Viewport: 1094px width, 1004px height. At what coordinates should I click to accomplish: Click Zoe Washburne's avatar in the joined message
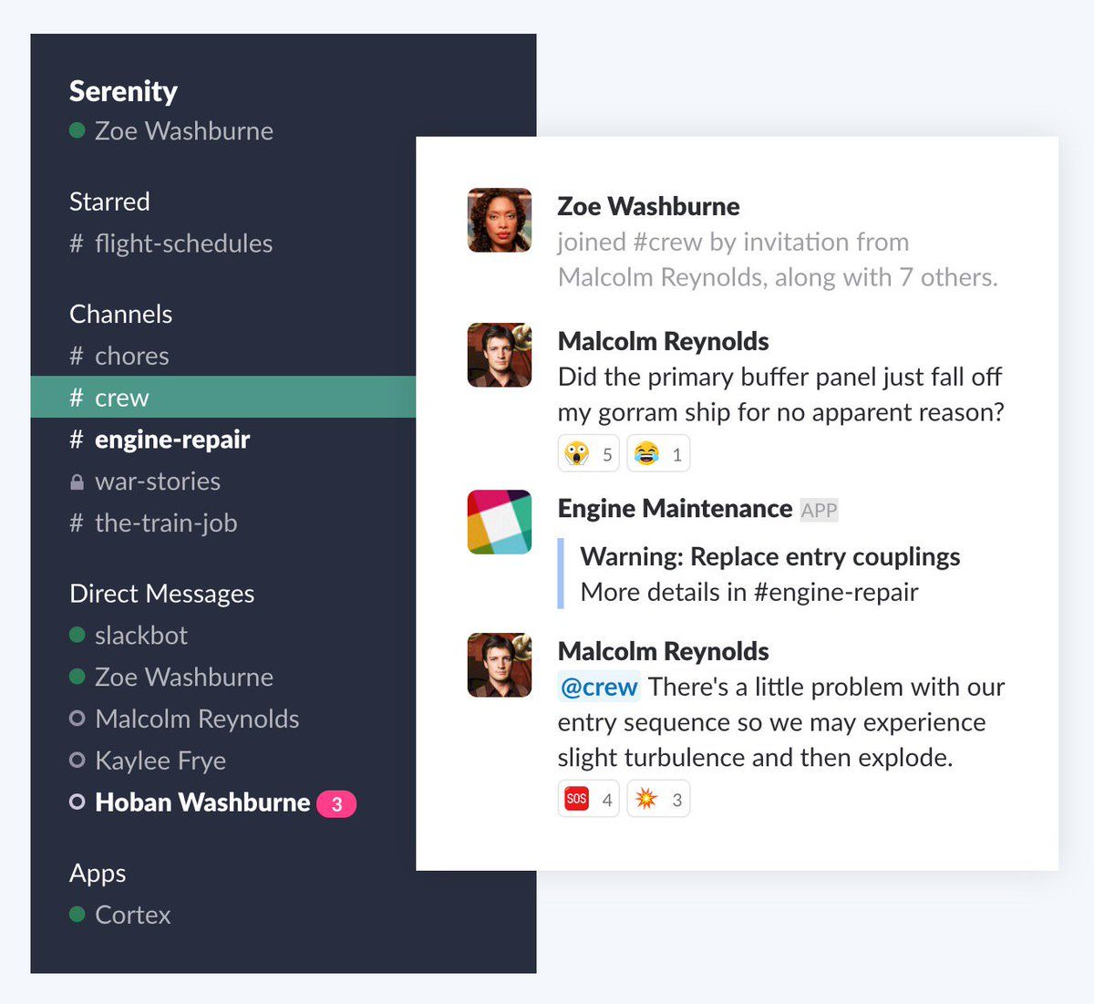tap(500, 220)
